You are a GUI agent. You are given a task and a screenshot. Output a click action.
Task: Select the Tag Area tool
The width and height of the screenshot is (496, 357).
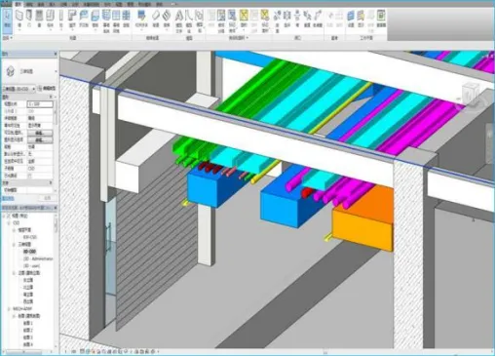click(x=265, y=20)
